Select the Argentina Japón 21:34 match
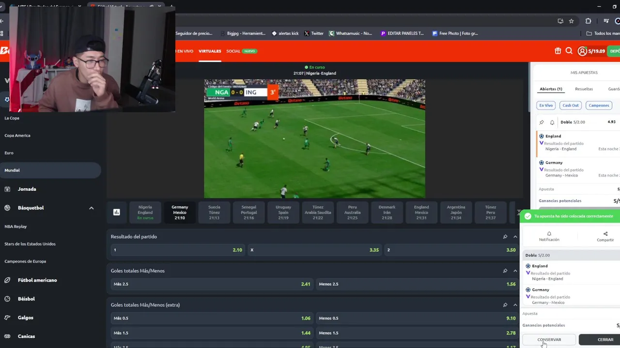This screenshot has height=348, width=620. click(x=456, y=212)
